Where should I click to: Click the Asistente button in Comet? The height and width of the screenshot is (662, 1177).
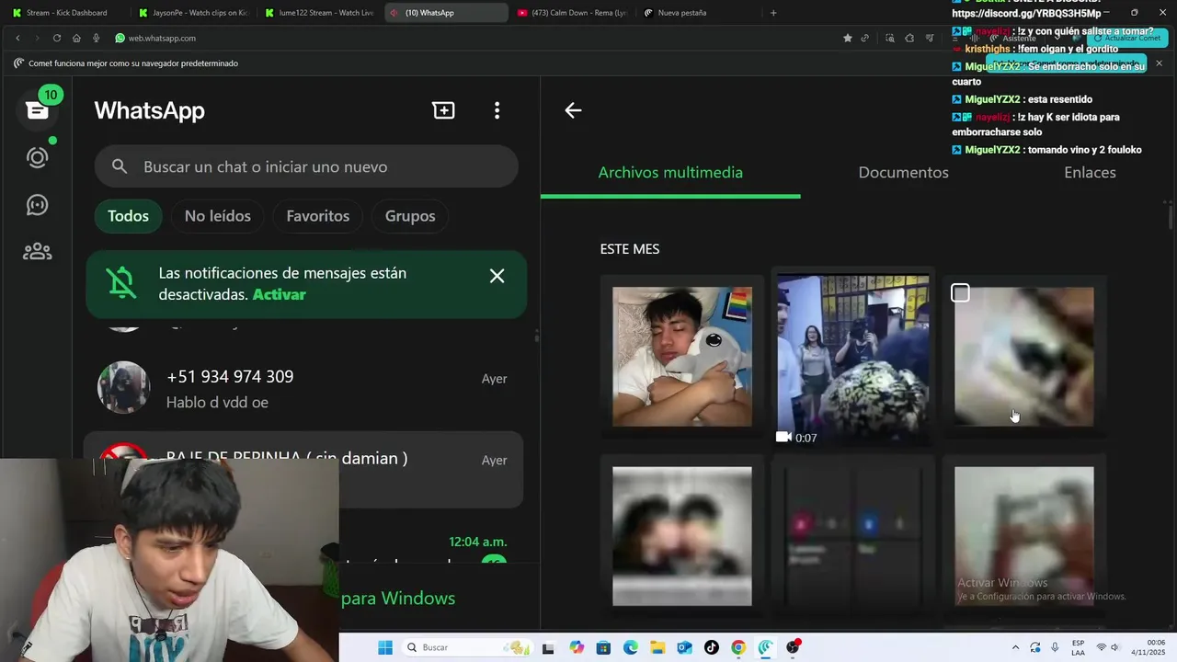1011,38
